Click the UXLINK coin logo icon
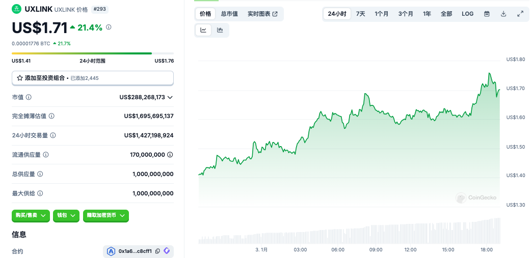The height and width of the screenshot is (258, 532). [x=16, y=9]
